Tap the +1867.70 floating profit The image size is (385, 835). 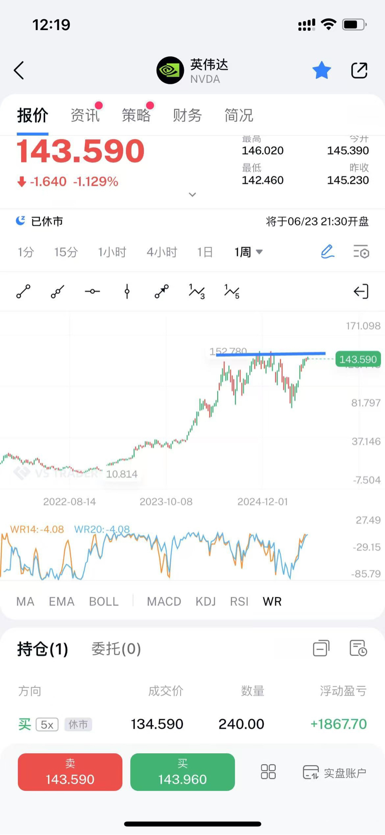[339, 724]
